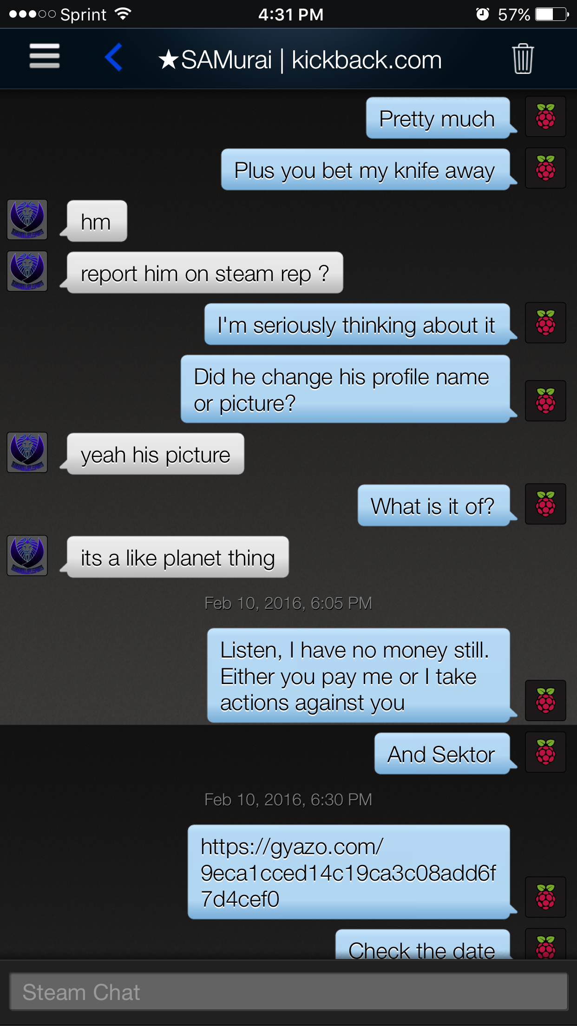Screen dimensions: 577x1026
Task: Tap the 'Check the date' message bubble
Action: [423, 944]
